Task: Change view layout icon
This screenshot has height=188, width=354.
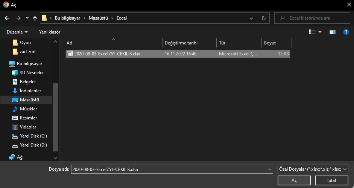Action: coord(312,32)
